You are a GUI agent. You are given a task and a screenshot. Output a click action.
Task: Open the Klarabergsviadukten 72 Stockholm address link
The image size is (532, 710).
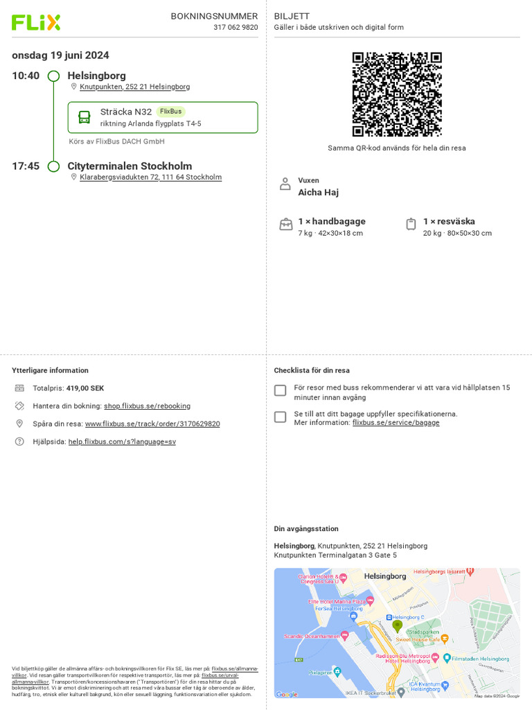(150, 177)
